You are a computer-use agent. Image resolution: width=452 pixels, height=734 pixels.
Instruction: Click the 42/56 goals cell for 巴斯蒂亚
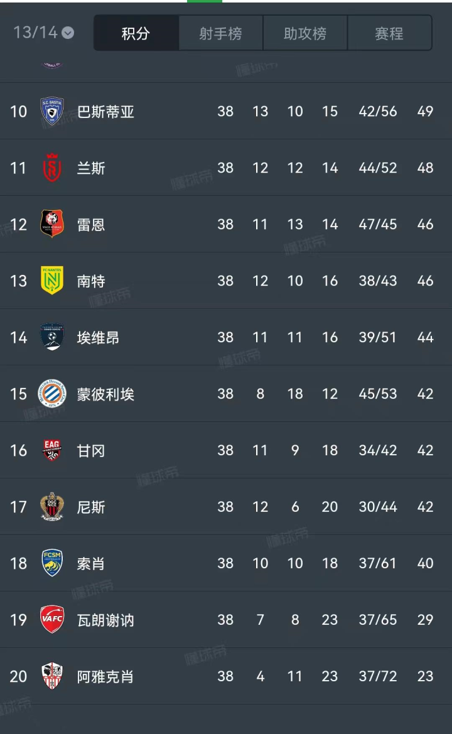tap(378, 112)
